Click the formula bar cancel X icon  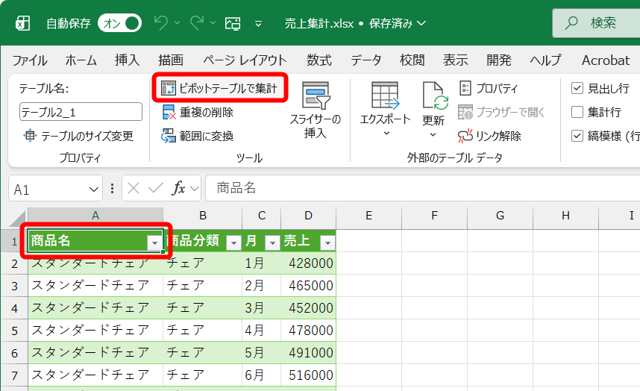(x=134, y=188)
